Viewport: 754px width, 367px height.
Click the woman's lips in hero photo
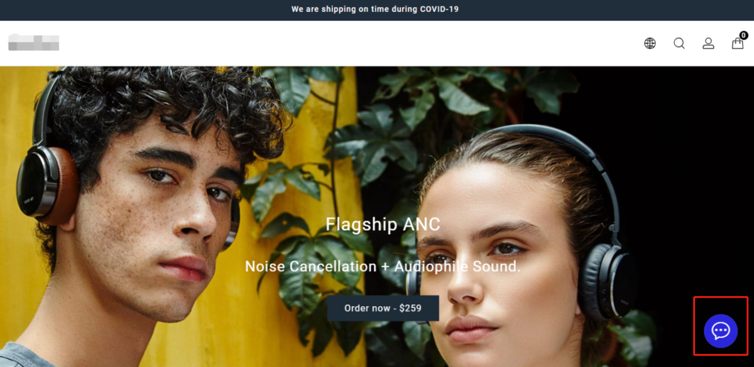click(471, 328)
